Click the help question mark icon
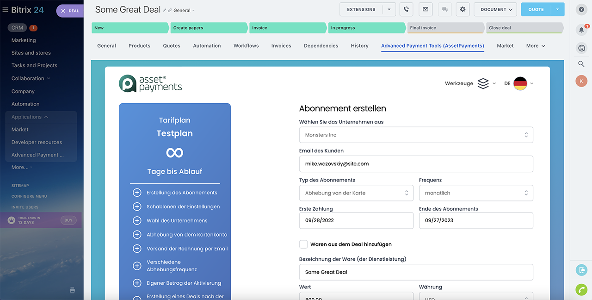Screen dimensions: 592x300 581,9
